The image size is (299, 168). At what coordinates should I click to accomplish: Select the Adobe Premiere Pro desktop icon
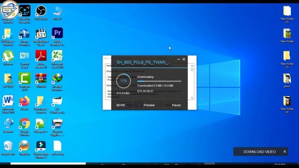click(x=57, y=37)
